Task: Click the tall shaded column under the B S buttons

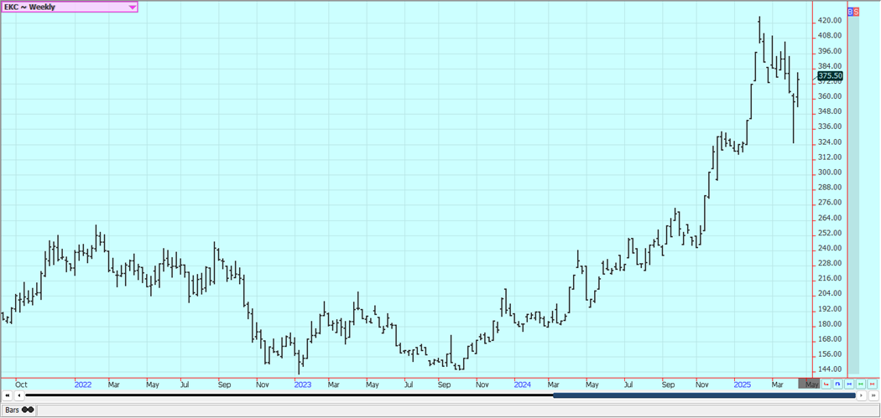Action: (853, 194)
